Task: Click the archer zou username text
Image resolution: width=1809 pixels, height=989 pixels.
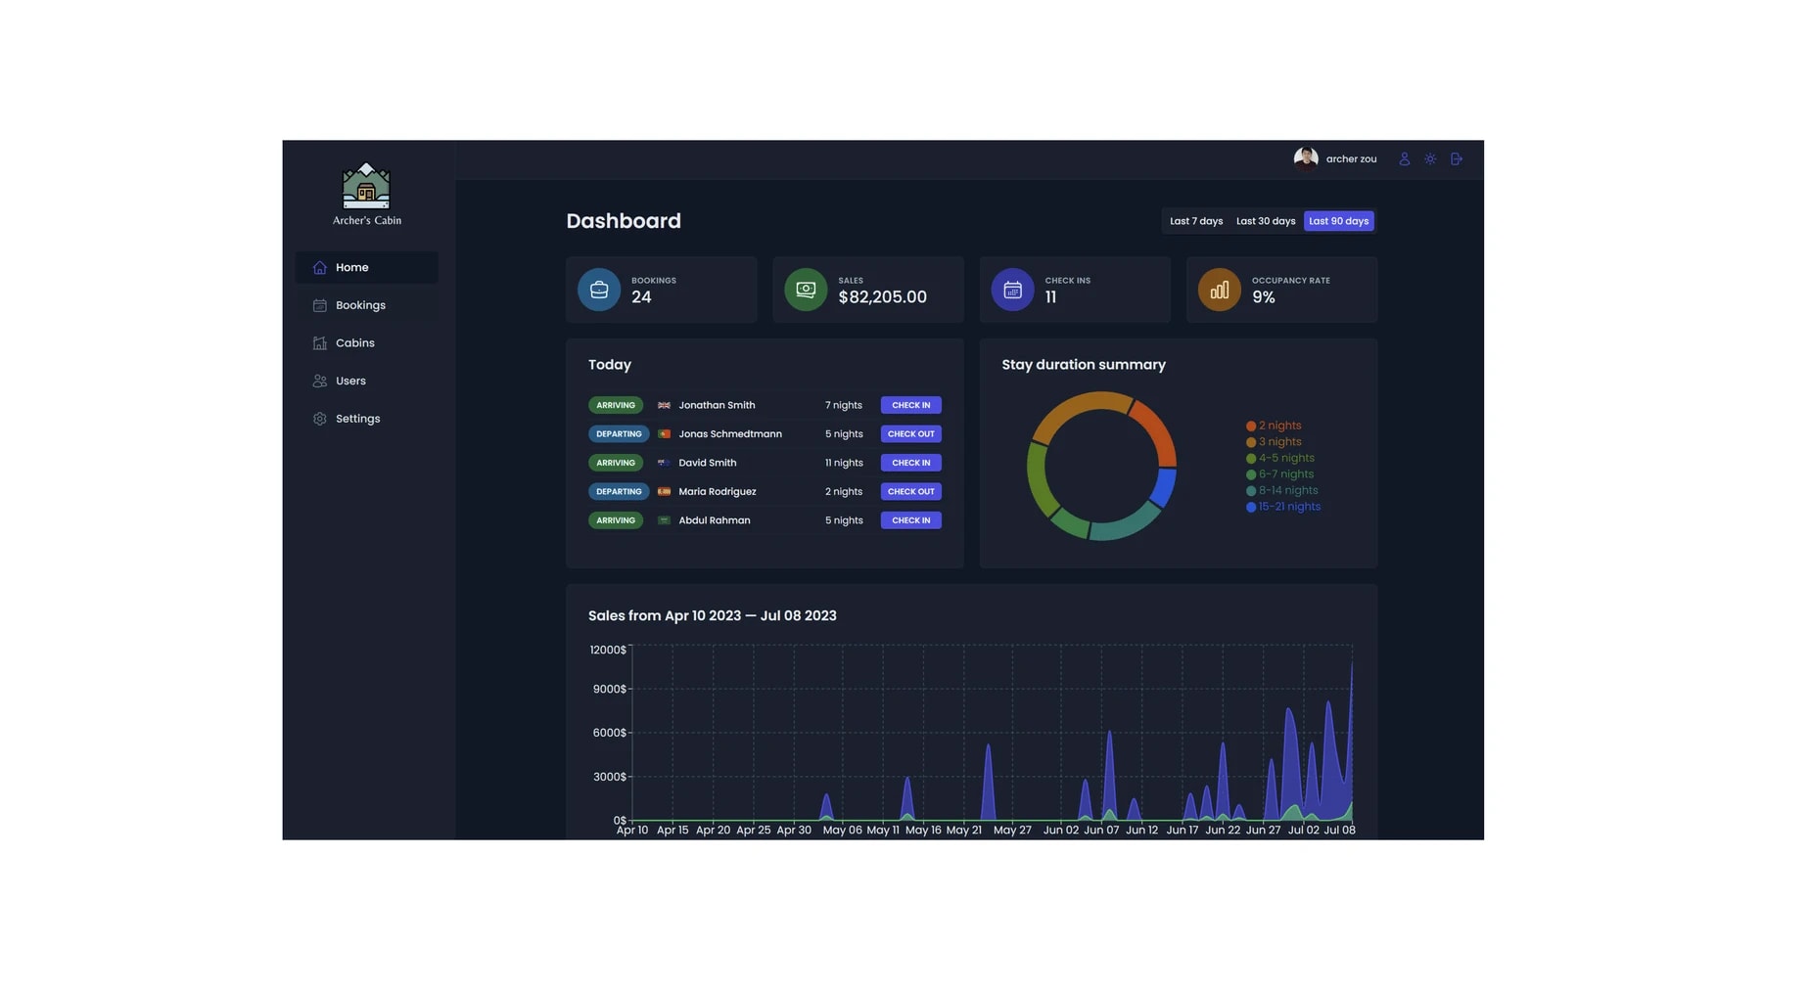Action: click(1351, 158)
